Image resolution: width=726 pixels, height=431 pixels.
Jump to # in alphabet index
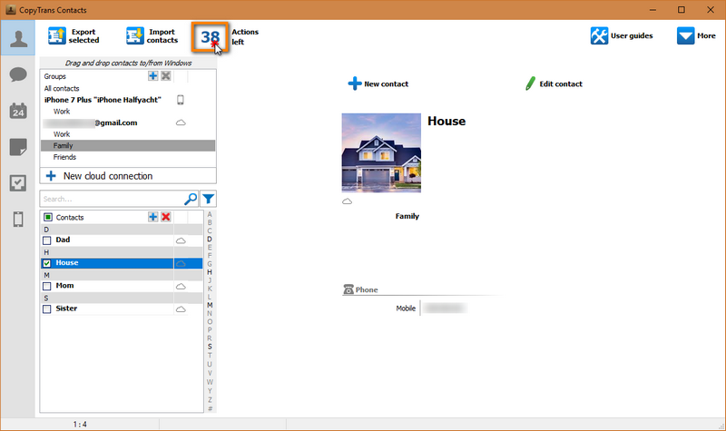pyautogui.click(x=210, y=408)
